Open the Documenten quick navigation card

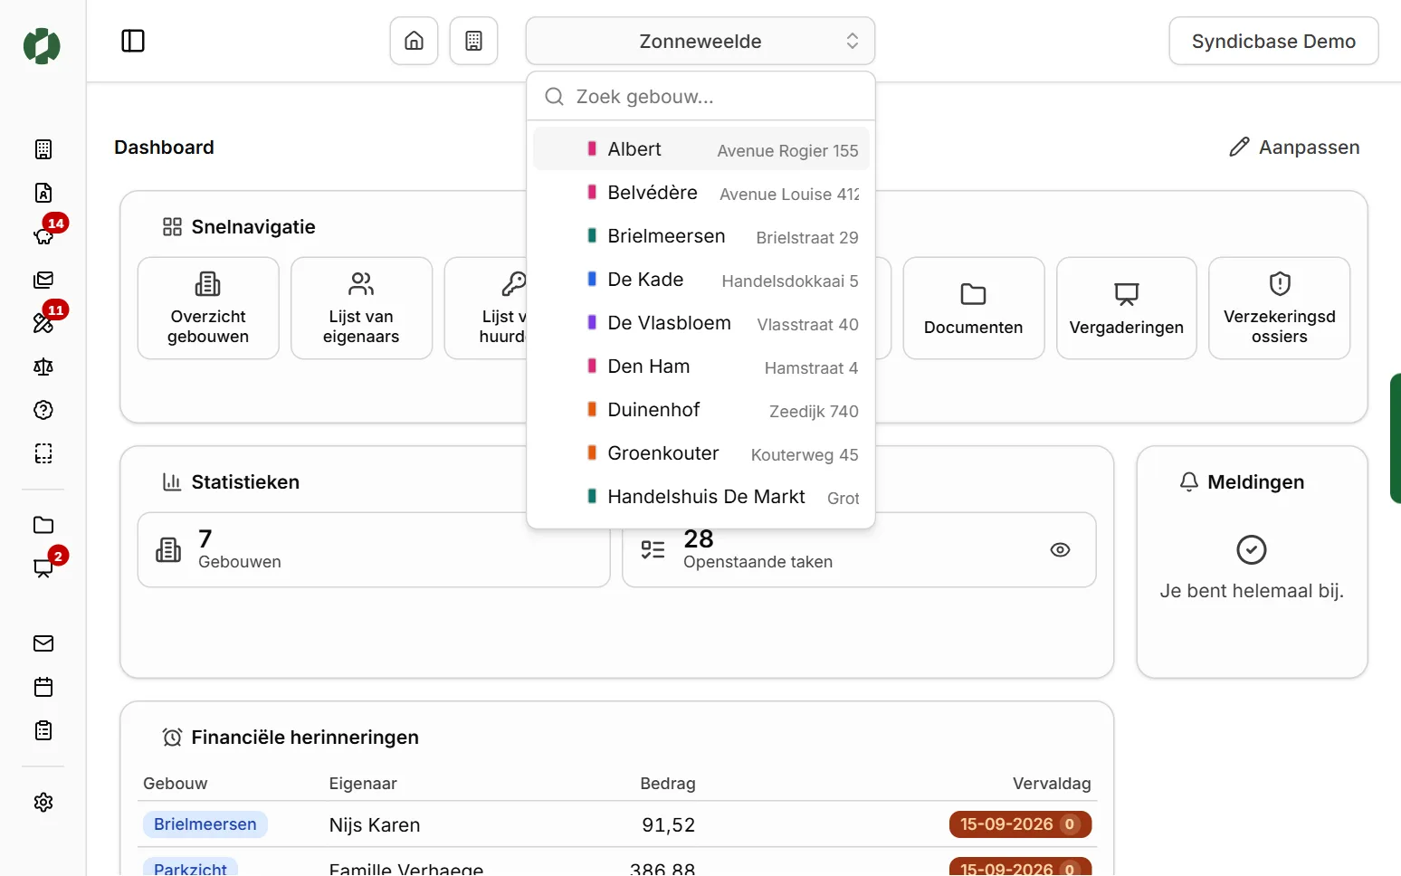tap(974, 309)
